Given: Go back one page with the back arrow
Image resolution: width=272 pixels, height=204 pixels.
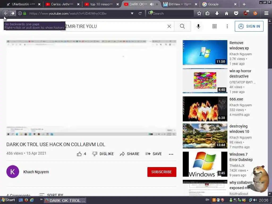Looking at the screenshot, I should point(6,13).
